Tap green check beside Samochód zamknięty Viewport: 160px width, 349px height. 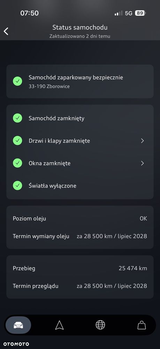coord(17,118)
